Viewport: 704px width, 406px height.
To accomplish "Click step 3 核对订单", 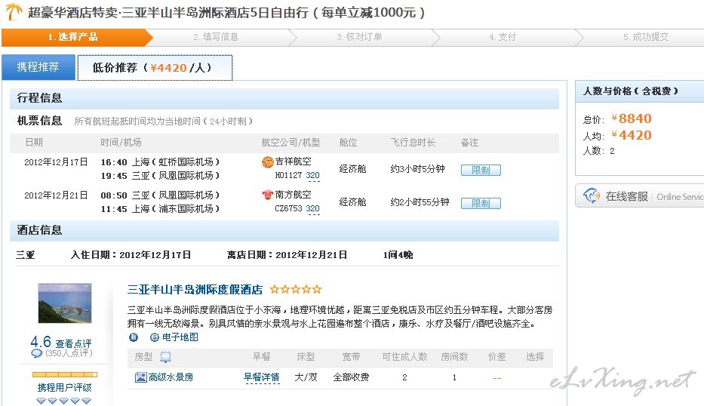I will (x=360, y=37).
